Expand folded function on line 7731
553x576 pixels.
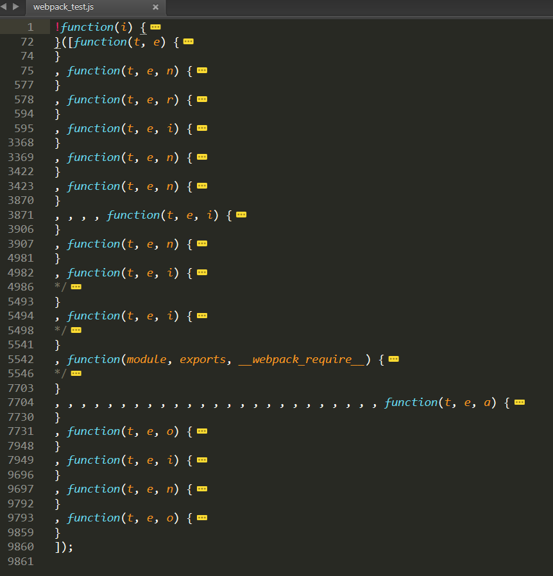[202, 431]
